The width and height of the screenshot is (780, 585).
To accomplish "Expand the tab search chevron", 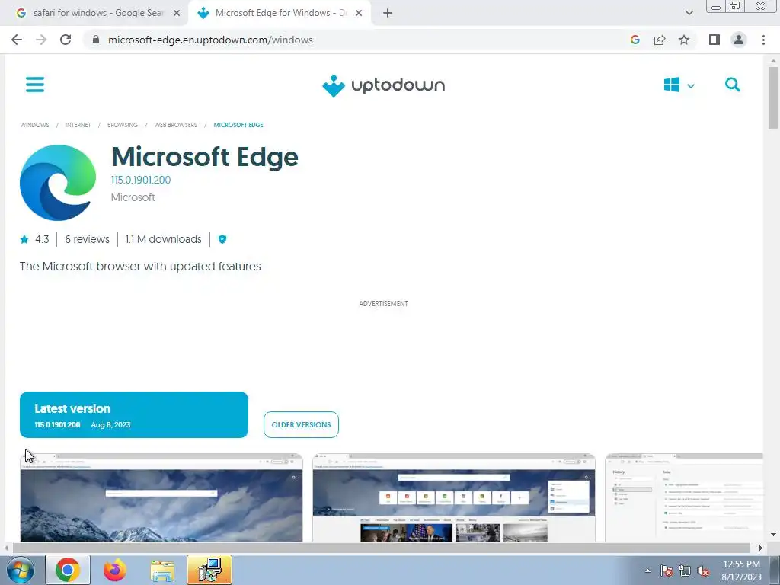I will click(689, 13).
